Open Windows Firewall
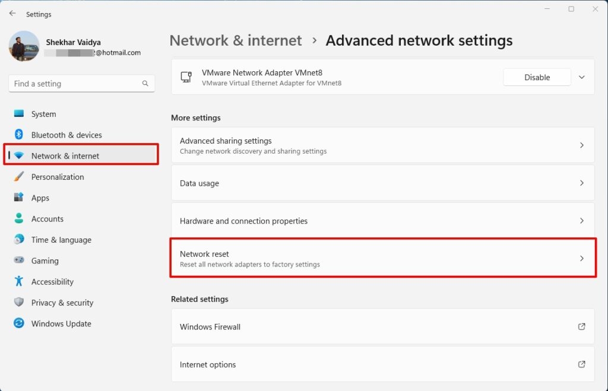Viewport: 608px width, 391px height. [x=383, y=326]
